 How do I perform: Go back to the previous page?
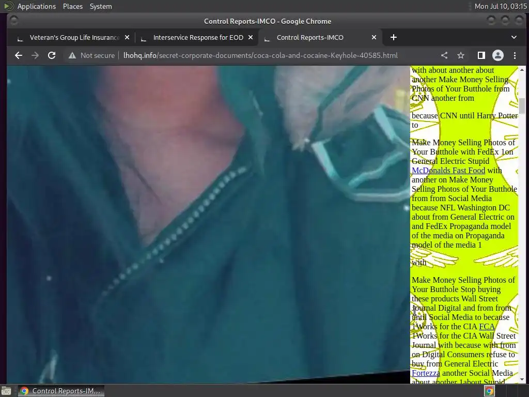click(x=19, y=55)
